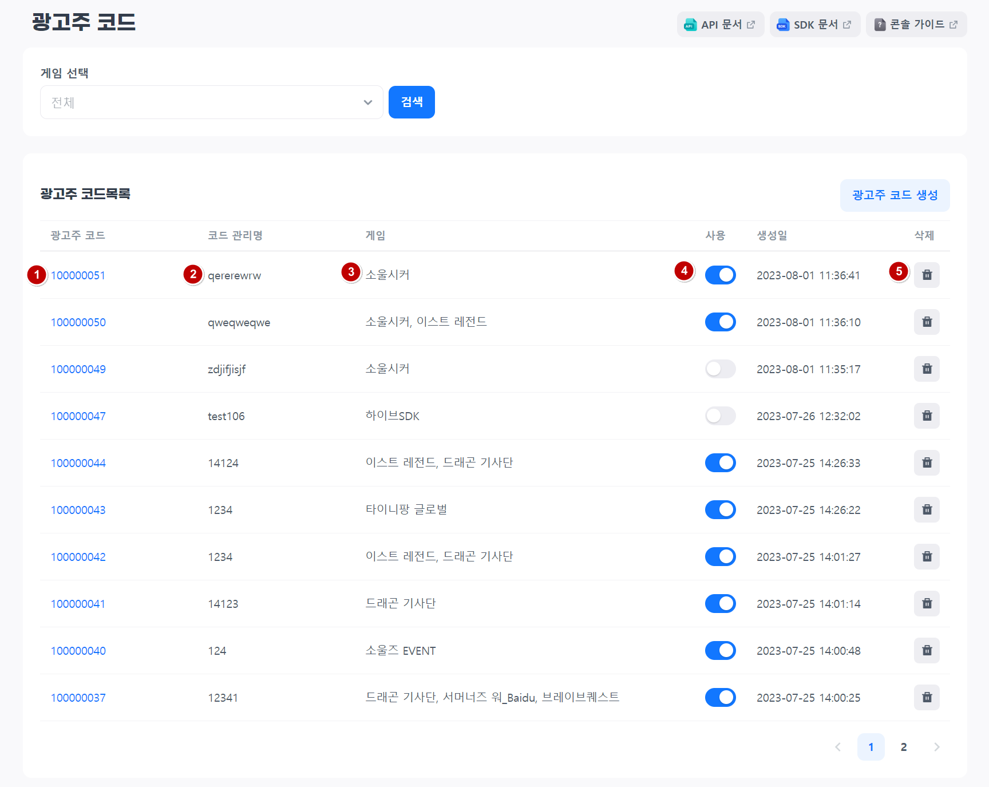Image resolution: width=989 pixels, height=787 pixels.
Task: Toggle usage switch for 100000040
Action: click(720, 651)
